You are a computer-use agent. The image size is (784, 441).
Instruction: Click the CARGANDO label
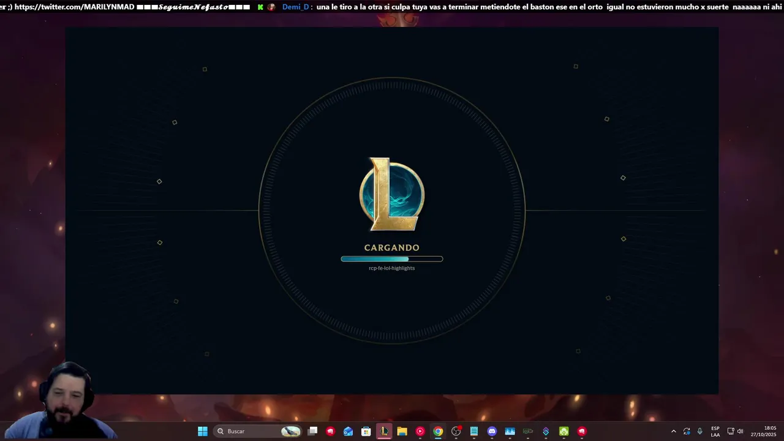(392, 247)
